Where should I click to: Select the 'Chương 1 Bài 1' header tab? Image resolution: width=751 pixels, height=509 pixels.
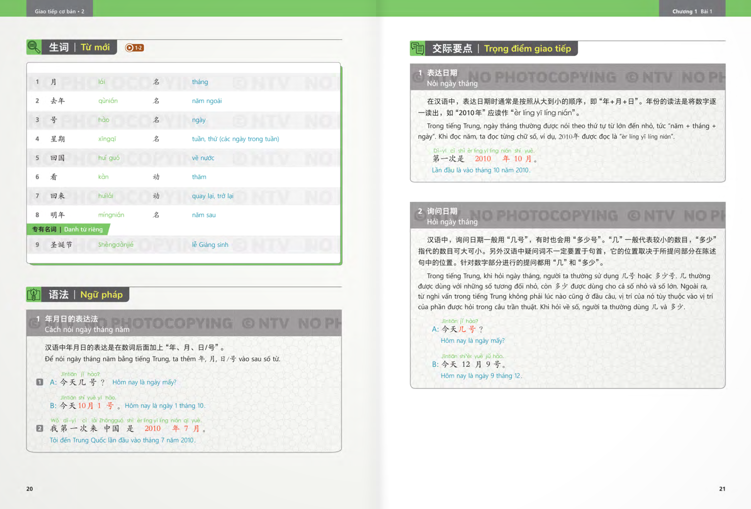tap(692, 11)
